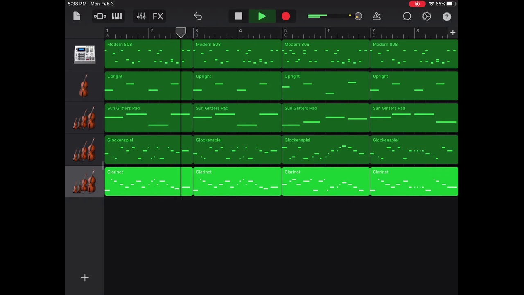Viewport: 524px width, 295px height.
Task: Select Sun Glitters Pad region at bar 3
Action: coord(237,118)
